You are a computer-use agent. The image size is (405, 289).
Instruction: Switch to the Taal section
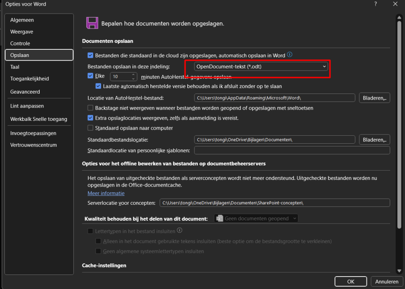pyautogui.click(x=15, y=67)
